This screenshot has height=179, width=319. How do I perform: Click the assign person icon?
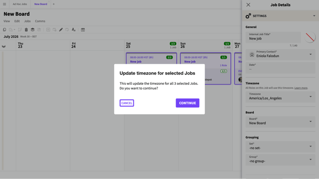[74, 30]
